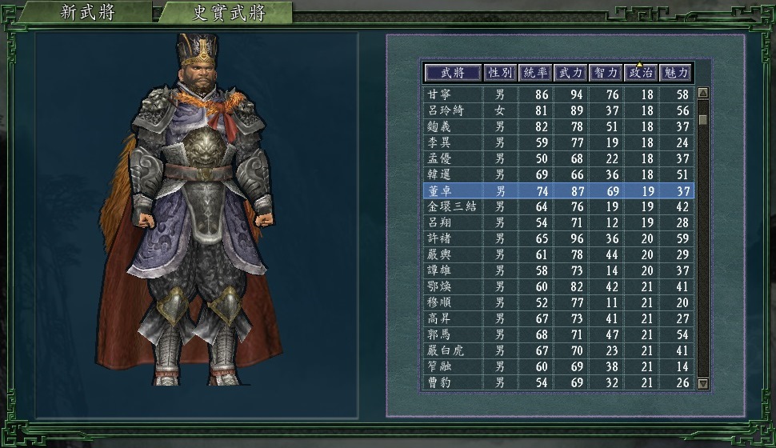
Task: Choose the 金環三結 row
Action: point(558,206)
